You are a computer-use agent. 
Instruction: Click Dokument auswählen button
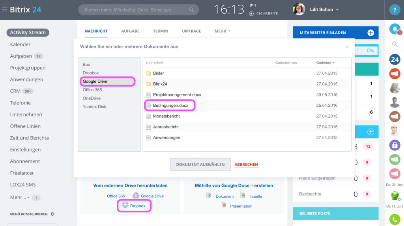click(200, 165)
